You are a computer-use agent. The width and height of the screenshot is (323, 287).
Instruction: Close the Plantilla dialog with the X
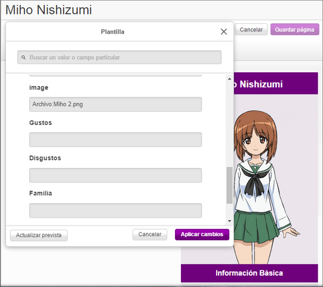coord(224,32)
